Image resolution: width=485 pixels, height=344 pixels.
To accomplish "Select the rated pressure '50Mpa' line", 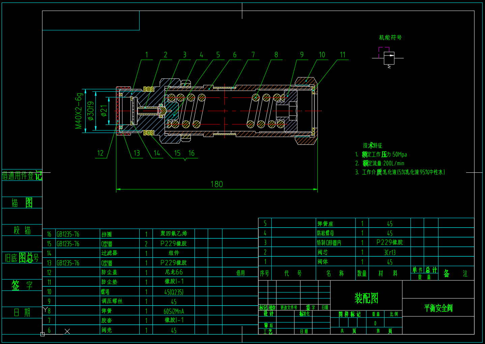I will pyautogui.click(x=381, y=154).
